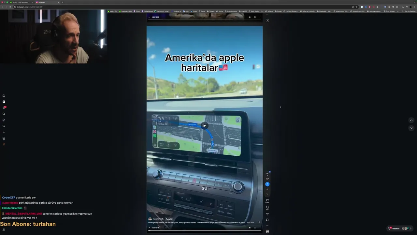Image resolution: width=417 pixels, height=235 pixels.
Task: Seek on top video progress bar
Action: pos(205,20)
